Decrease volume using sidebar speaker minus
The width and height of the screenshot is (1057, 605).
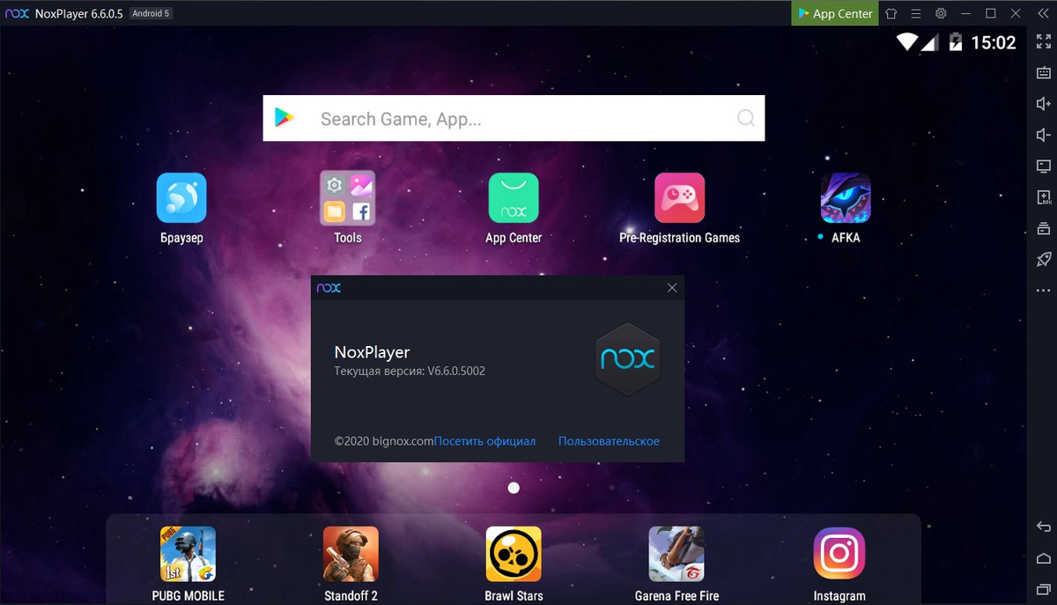[x=1044, y=135]
